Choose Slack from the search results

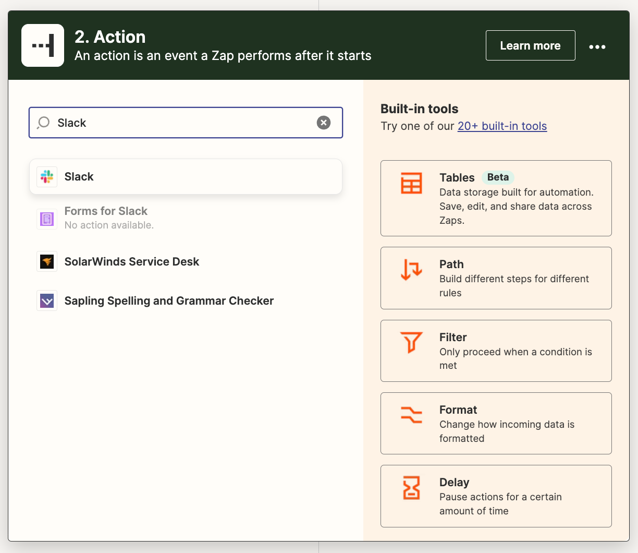click(x=186, y=177)
